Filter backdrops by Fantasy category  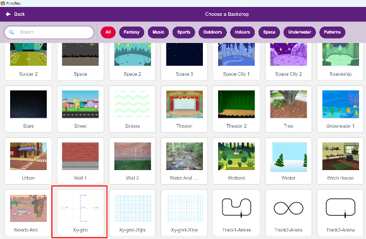(131, 32)
